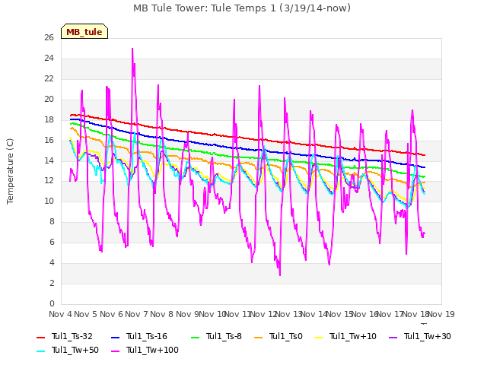Click the Nov 7 x-axis tick label
This screenshot has width=487, height=365.
coord(136,314)
